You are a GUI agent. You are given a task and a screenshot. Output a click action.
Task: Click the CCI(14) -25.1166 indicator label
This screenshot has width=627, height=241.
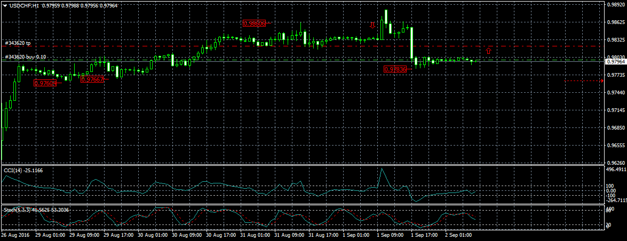click(23, 171)
